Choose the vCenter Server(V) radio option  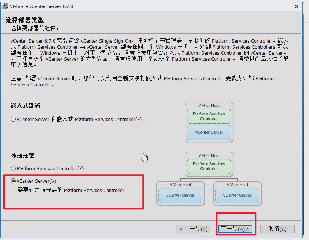pyautogui.click(x=34, y=181)
